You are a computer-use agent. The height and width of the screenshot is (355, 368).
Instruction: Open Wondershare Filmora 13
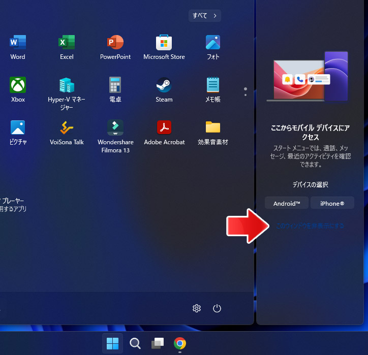[115, 137]
